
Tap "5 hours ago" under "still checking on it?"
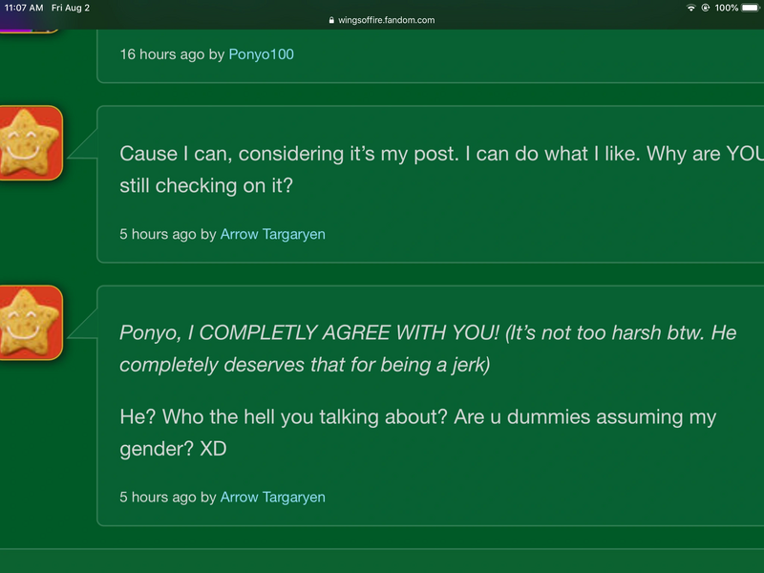[x=158, y=234]
